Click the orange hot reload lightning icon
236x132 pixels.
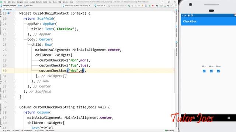[x=142, y=6]
